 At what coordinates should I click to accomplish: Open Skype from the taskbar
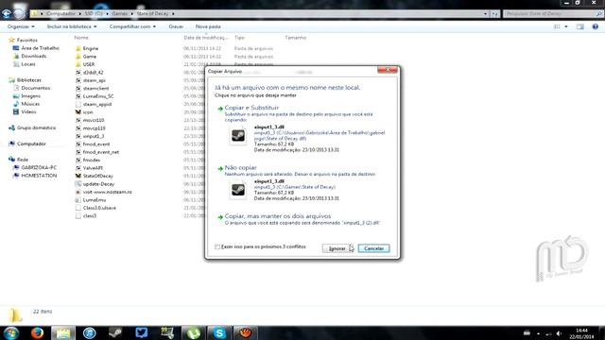coord(219,332)
